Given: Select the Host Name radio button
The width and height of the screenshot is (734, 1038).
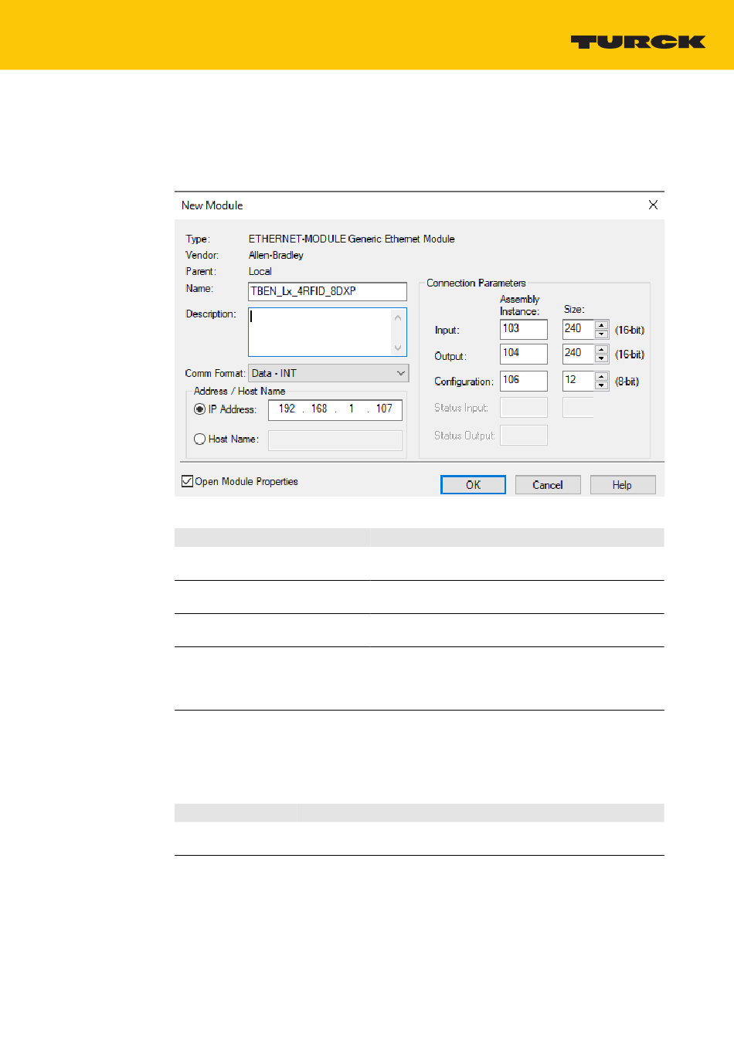Looking at the screenshot, I should click(x=199, y=439).
